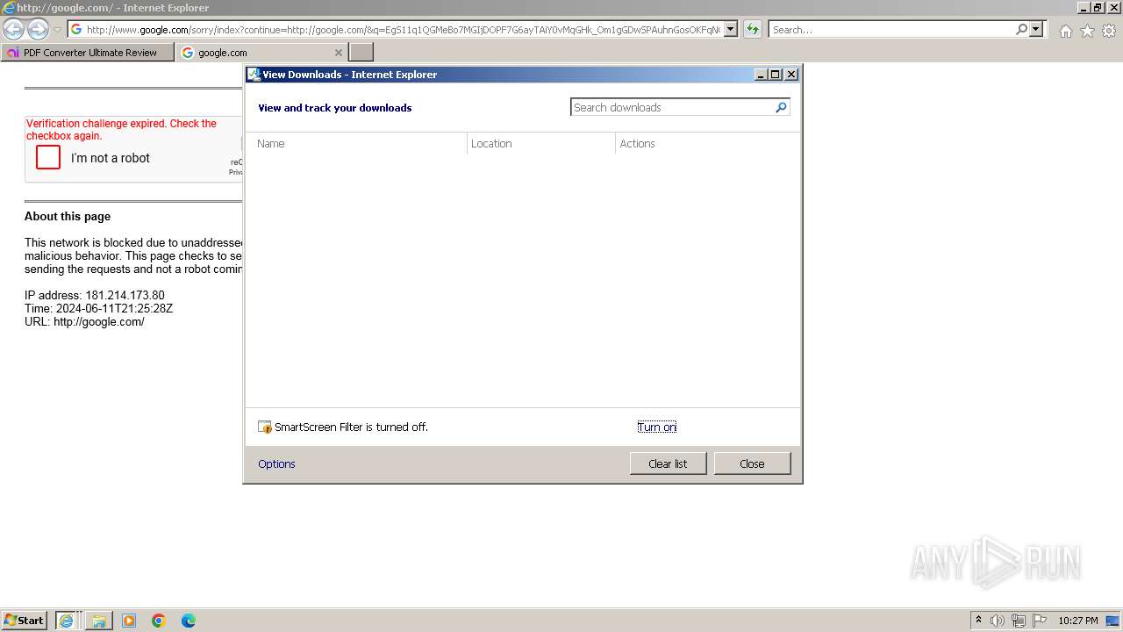Launch Microsoft Edge from the taskbar

click(189, 621)
